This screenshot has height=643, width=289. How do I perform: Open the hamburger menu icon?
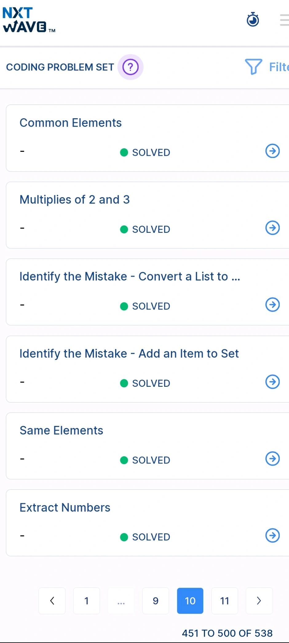[284, 20]
